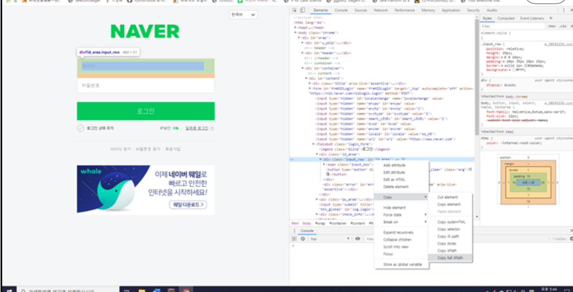Click the NAVER logo
The height and width of the screenshot is (292, 573).
(145, 31)
